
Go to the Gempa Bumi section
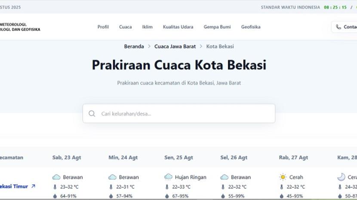[x=217, y=27]
